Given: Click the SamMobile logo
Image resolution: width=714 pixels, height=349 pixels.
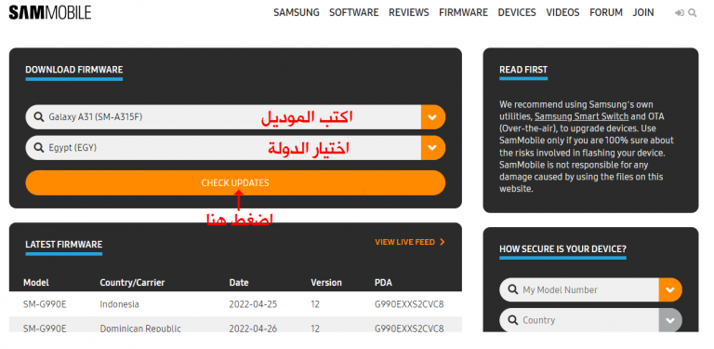Looking at the screenshot, I should pyautogui.click(x=50, y=12).
